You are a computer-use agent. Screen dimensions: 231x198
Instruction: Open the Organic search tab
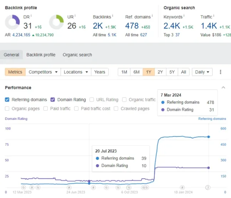tap(77, 55)
